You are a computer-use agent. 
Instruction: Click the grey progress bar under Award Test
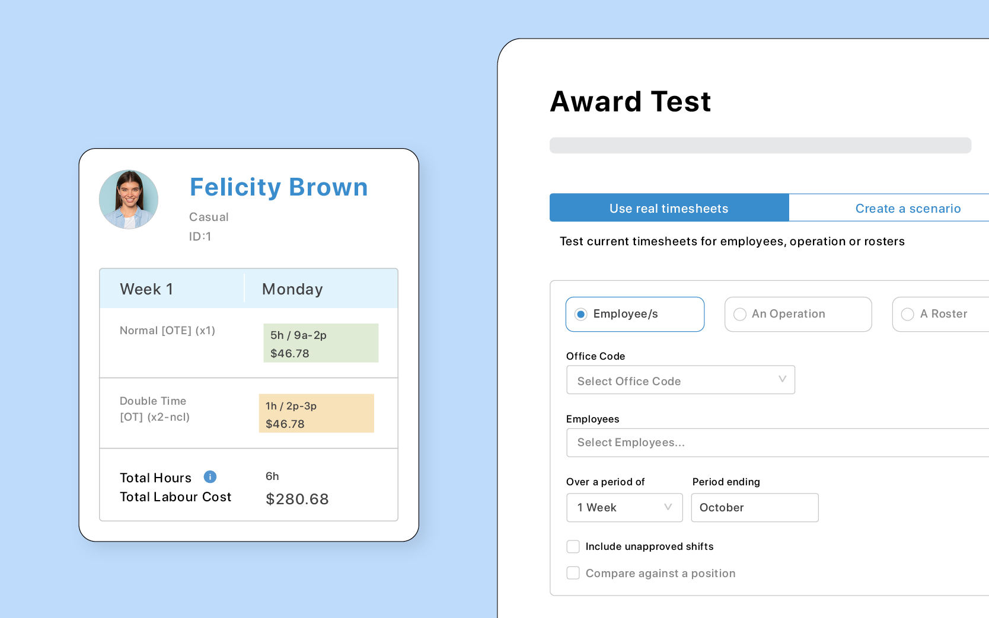760,146
